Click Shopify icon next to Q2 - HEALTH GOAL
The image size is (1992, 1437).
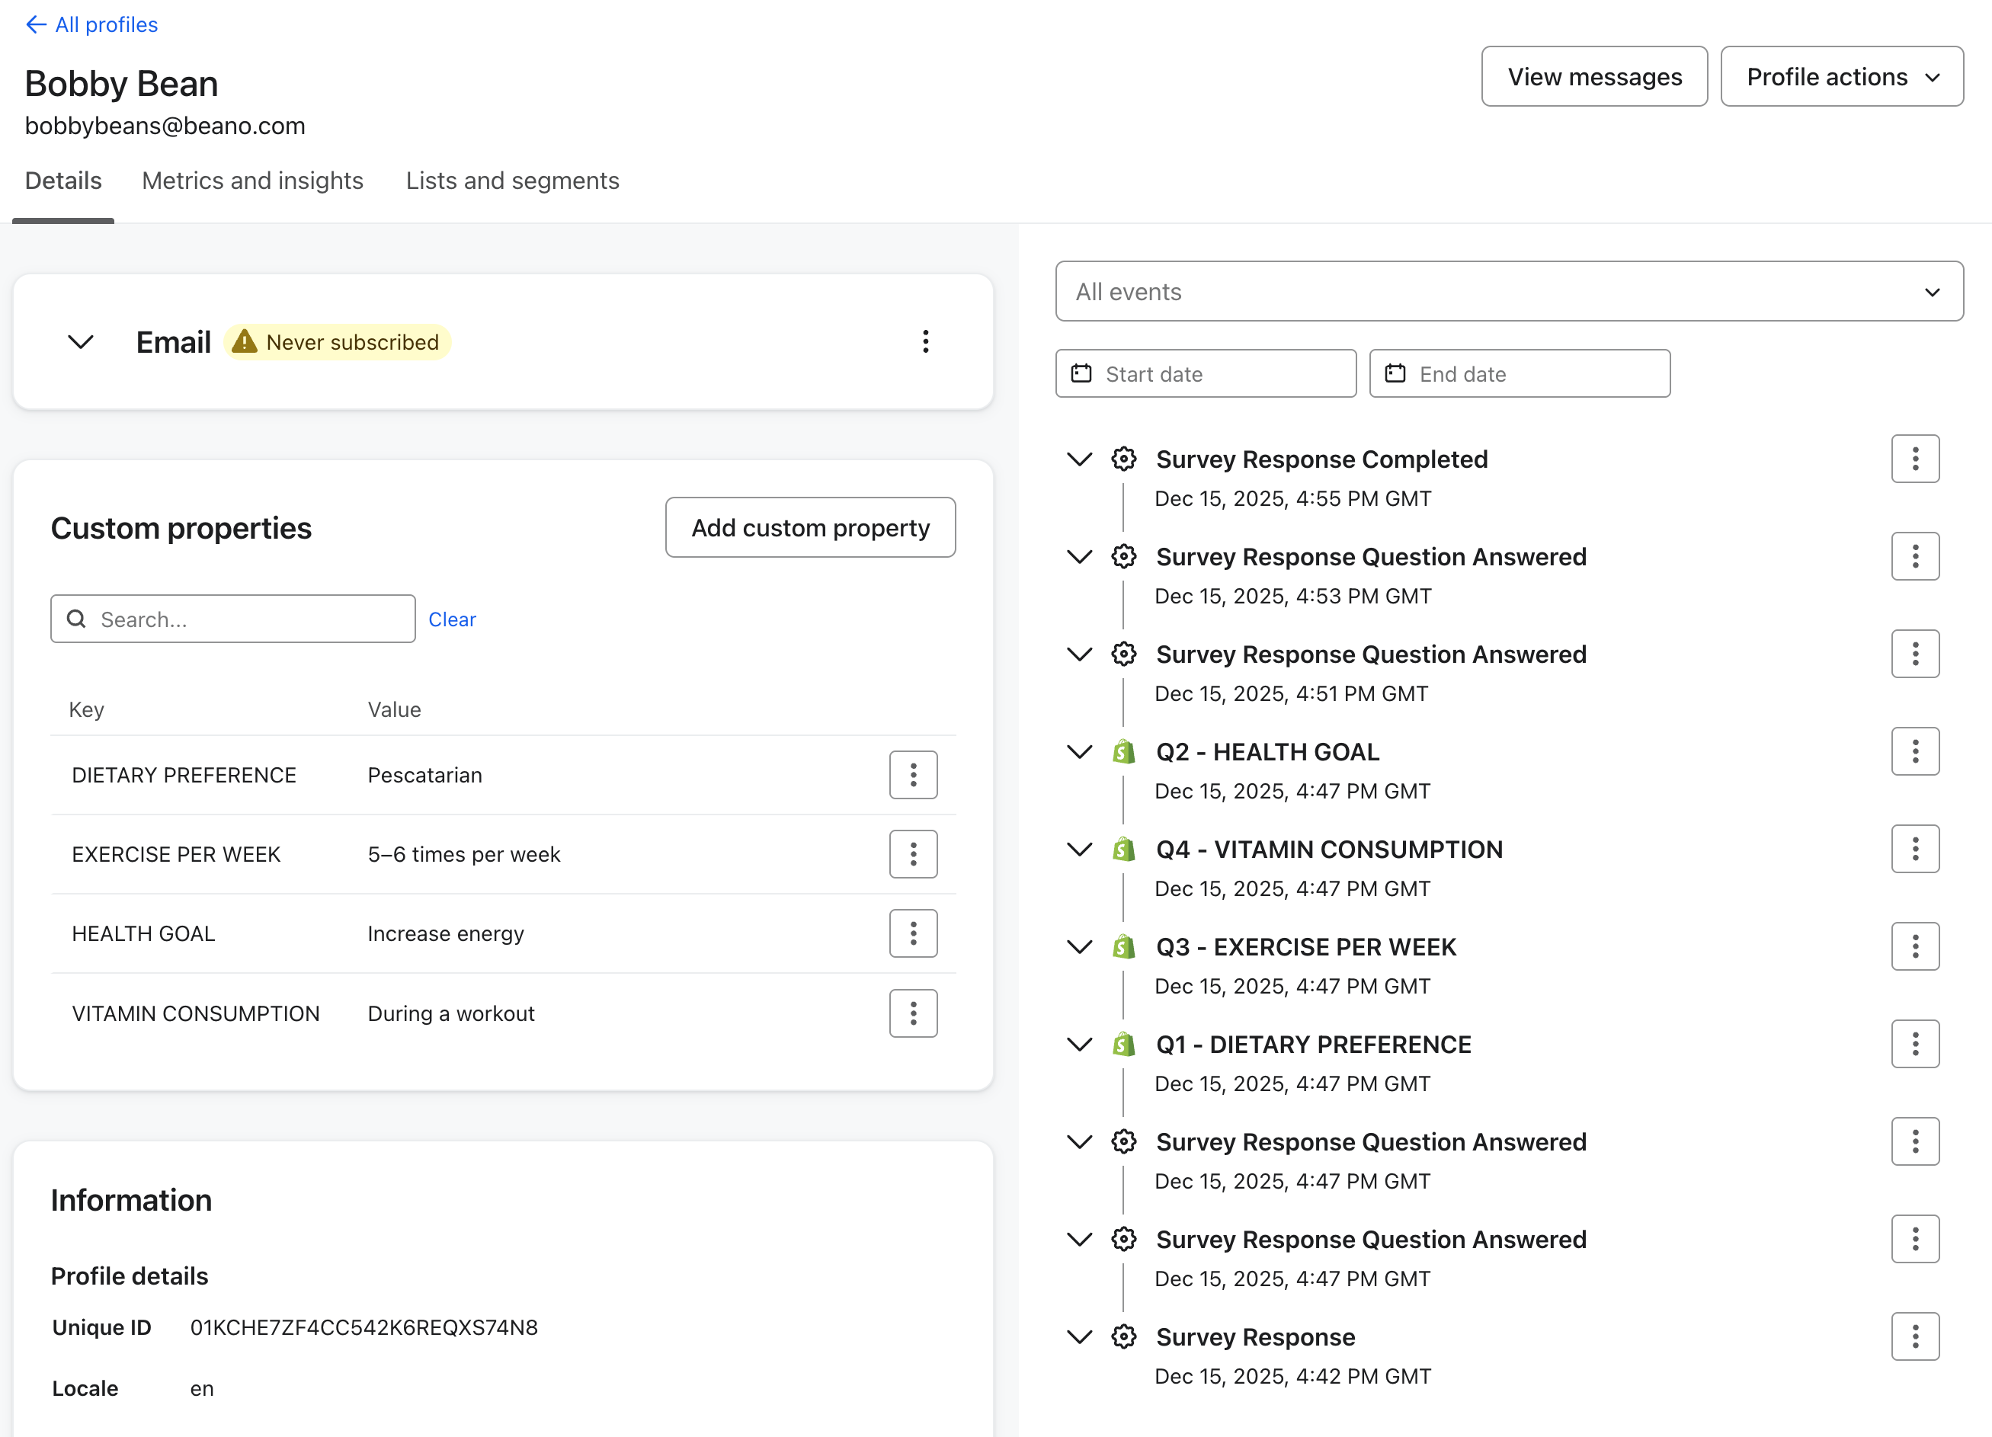click(1123, 752)
